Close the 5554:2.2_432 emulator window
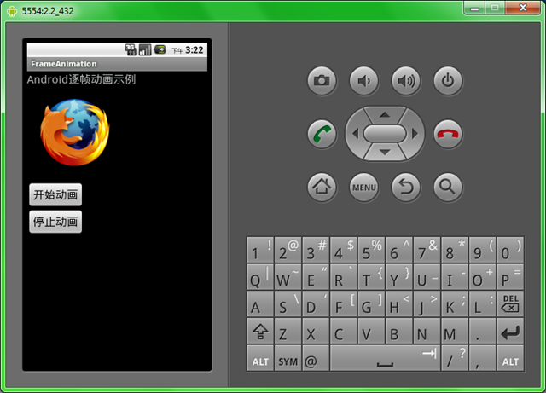 pos(523,8)
